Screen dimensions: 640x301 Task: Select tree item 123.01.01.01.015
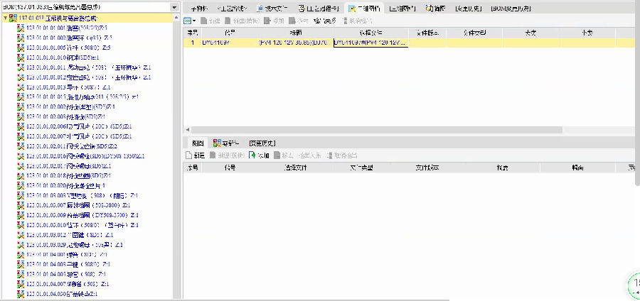[x=82, y=97]
